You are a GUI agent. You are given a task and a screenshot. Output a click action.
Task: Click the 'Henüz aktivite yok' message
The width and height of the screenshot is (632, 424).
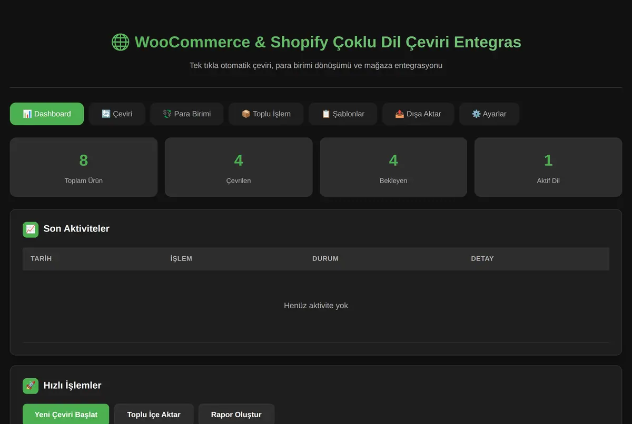pos(316,306)
